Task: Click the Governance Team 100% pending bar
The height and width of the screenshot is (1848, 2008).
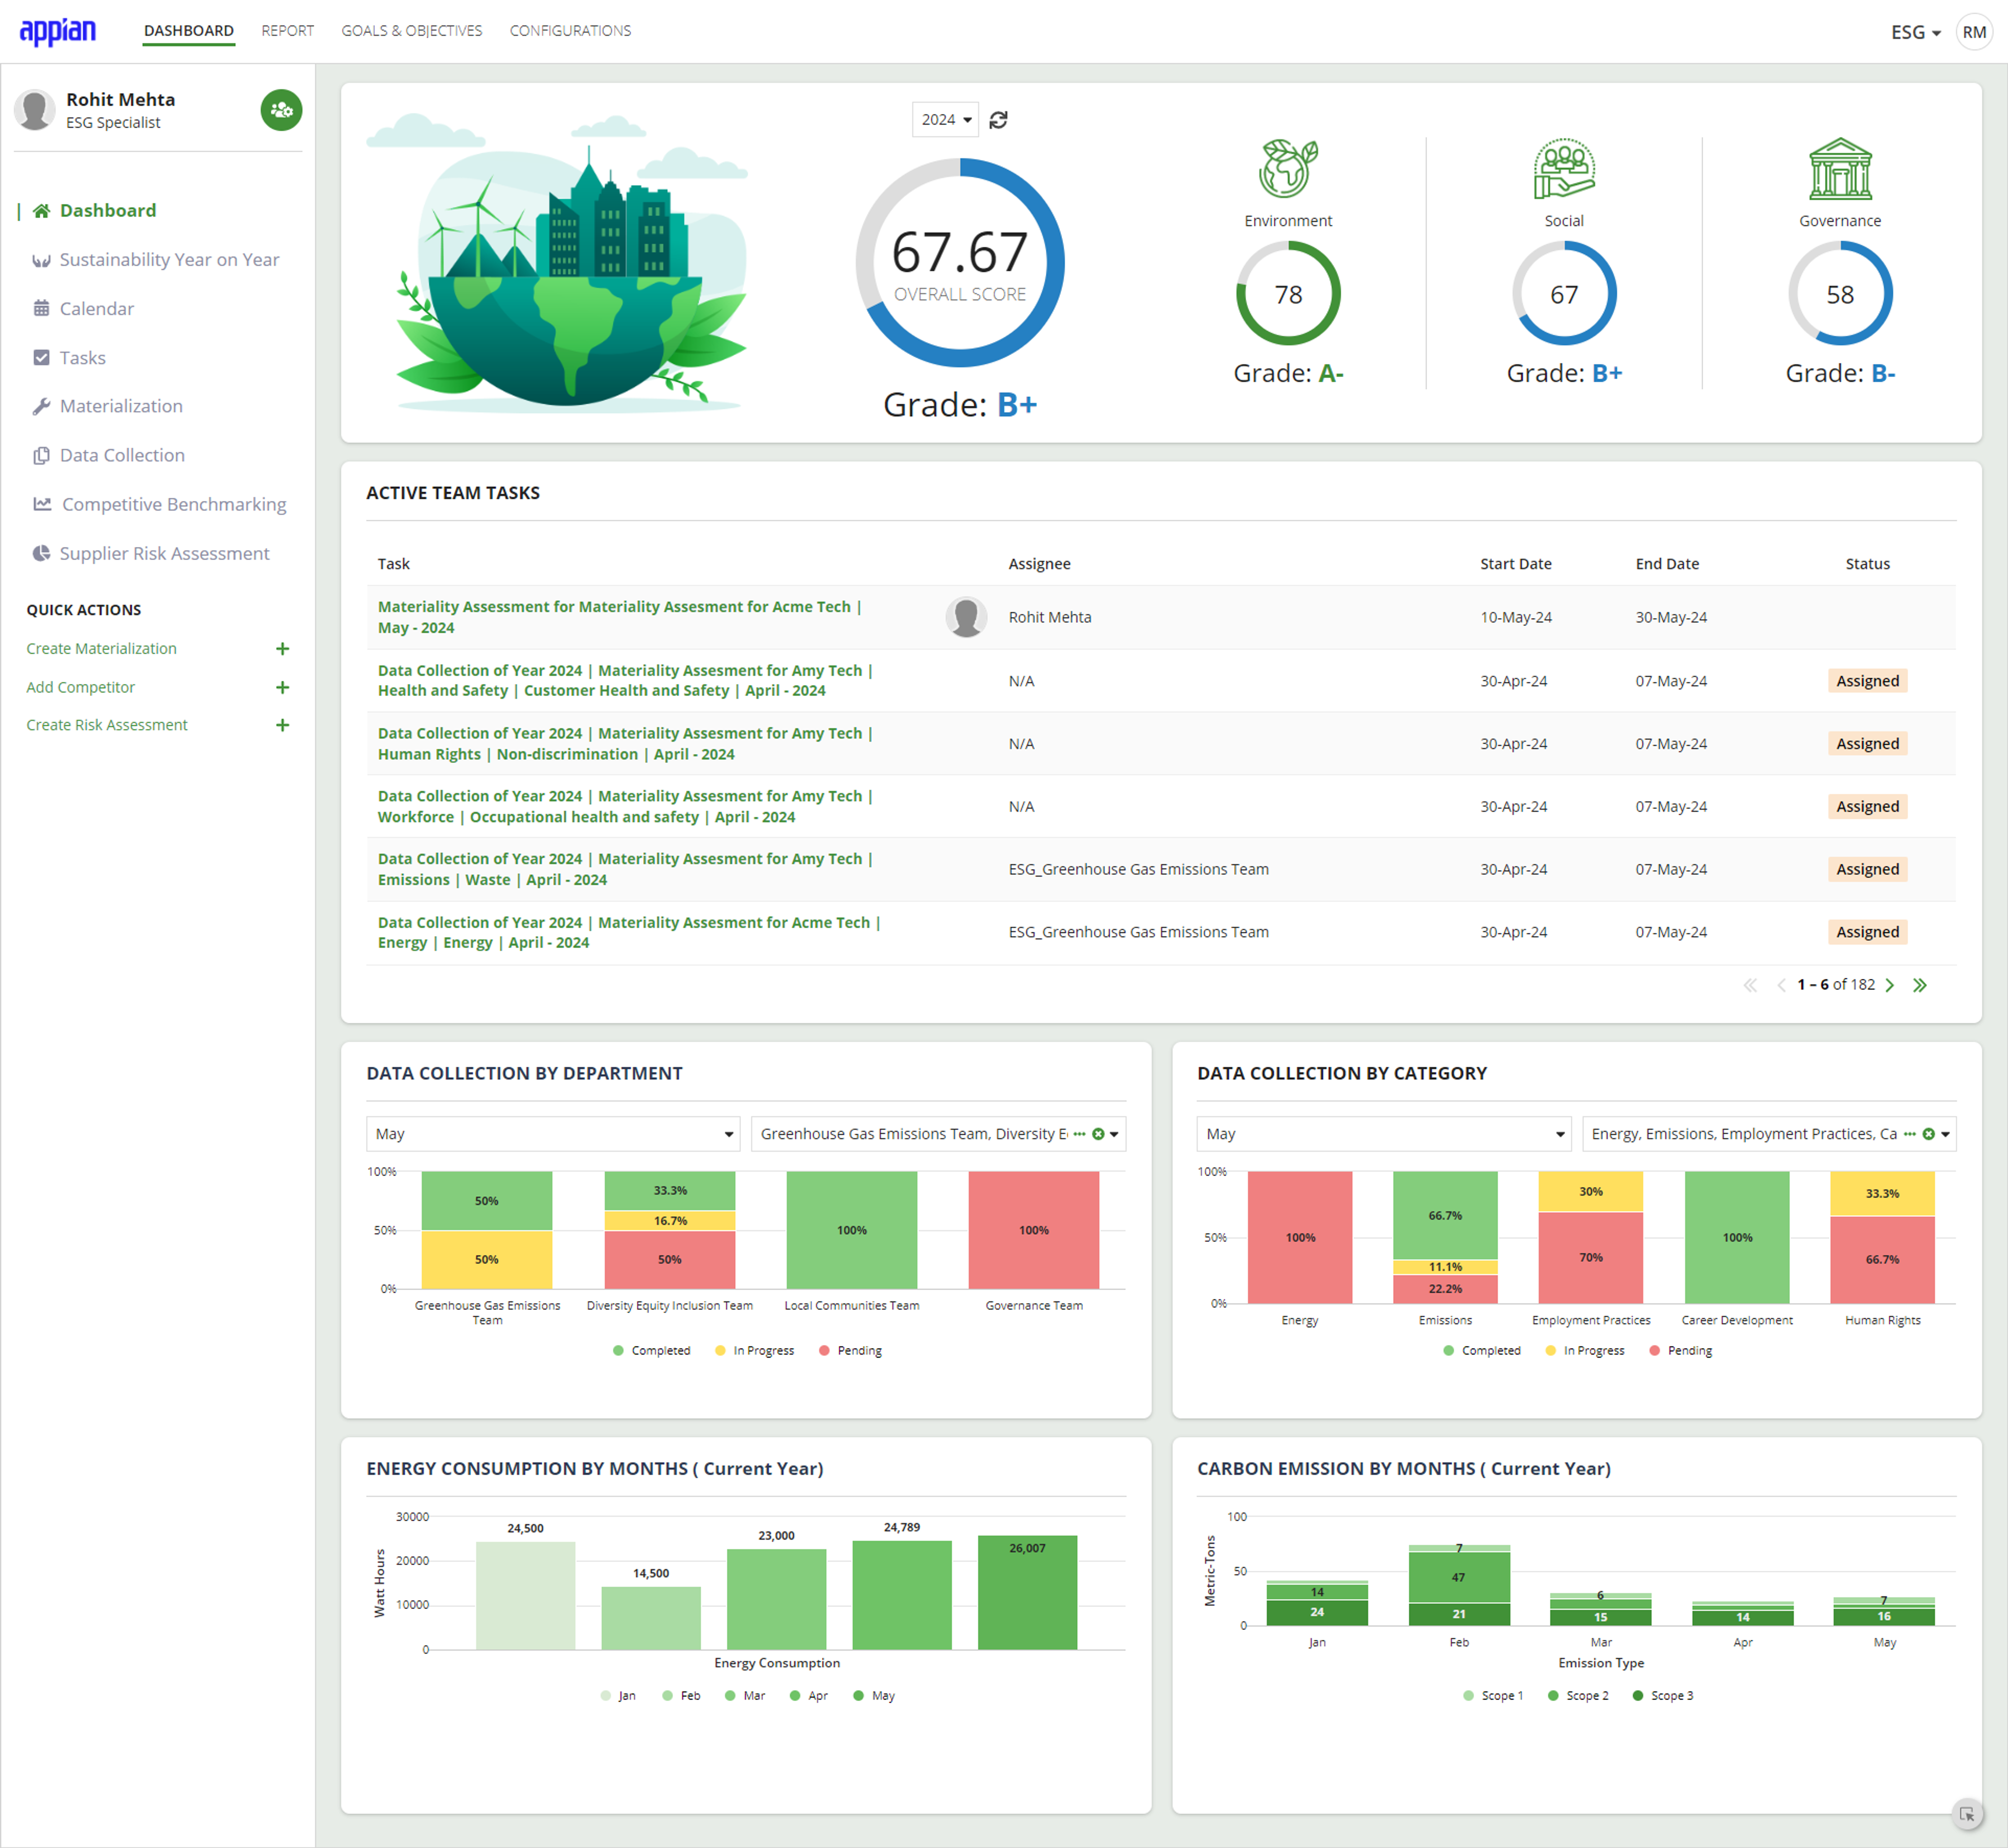Action: pyautogui.click(x=1034, y=1231)
